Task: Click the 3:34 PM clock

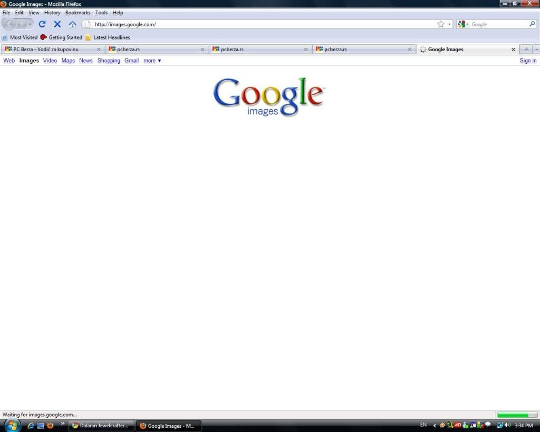Action: click(x=524, y=426)
